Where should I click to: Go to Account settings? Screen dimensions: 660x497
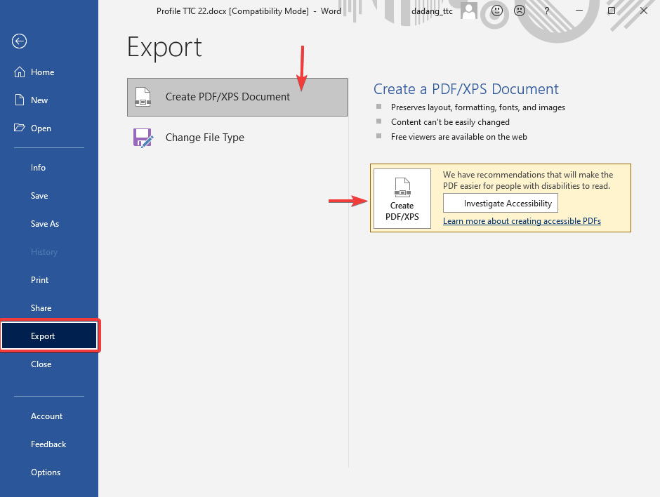coord(46,416)
